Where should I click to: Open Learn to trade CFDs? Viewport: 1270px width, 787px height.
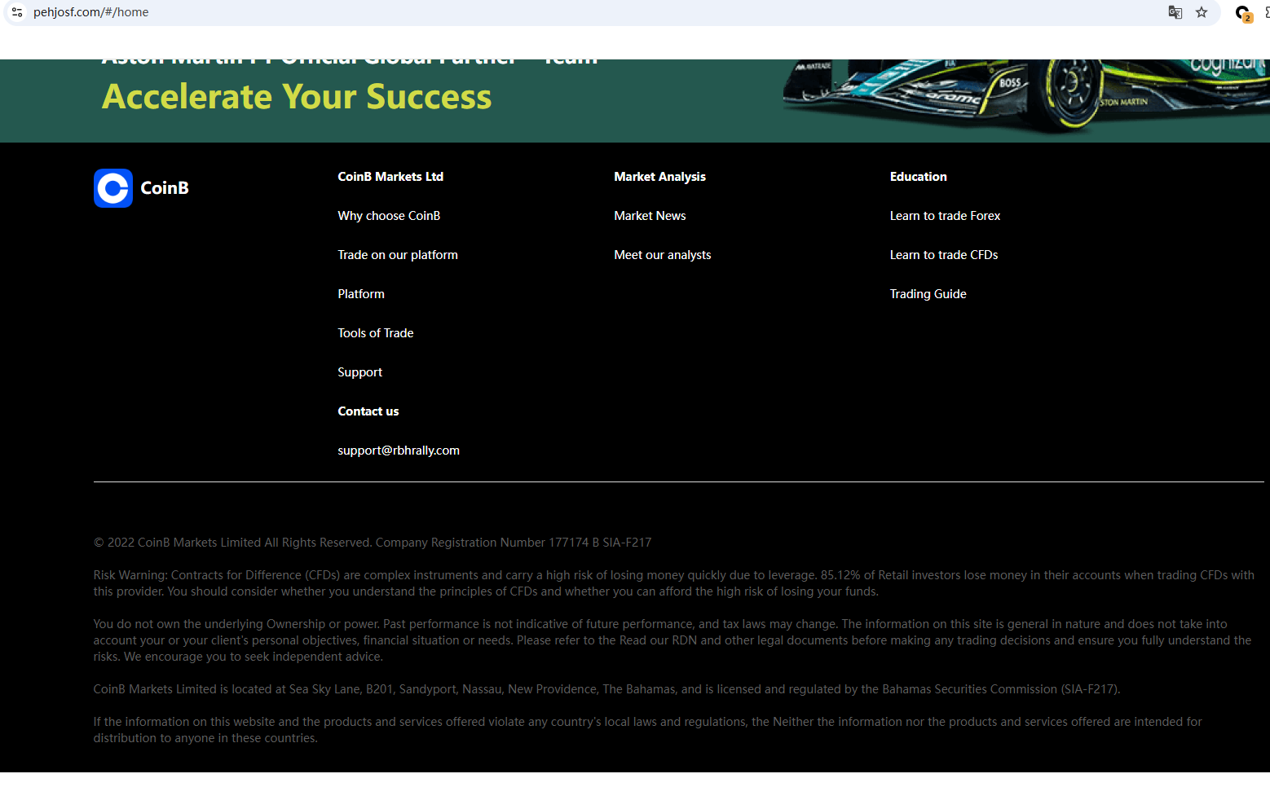click(944, 255)
